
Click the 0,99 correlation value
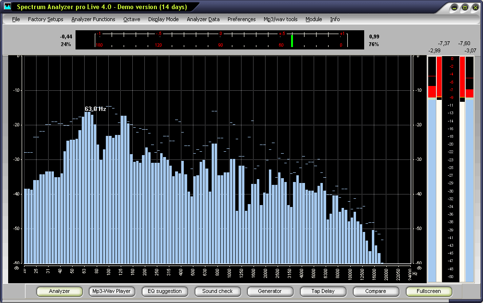coord(374,36)
